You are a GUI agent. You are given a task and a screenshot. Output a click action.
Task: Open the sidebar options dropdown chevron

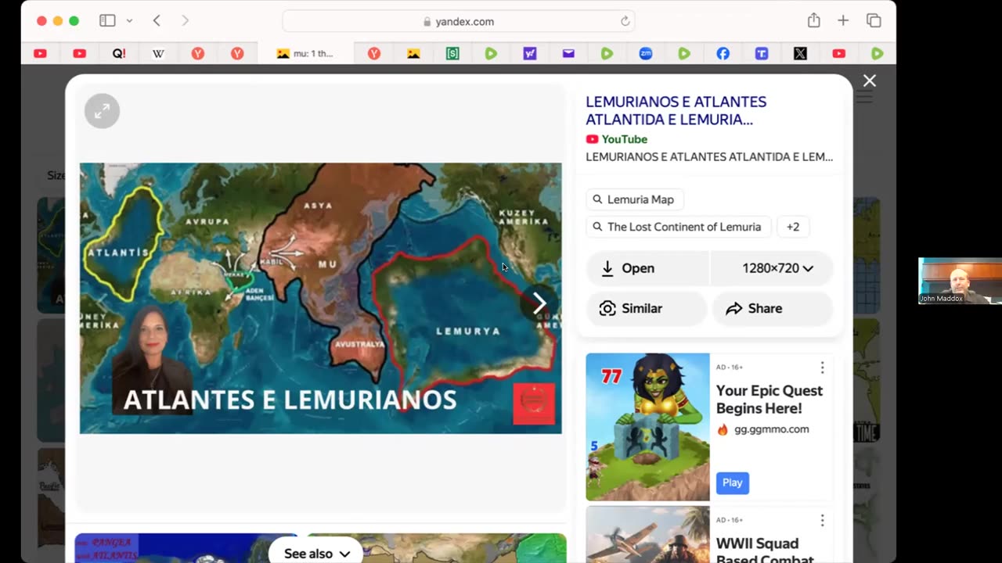point(129,21)
